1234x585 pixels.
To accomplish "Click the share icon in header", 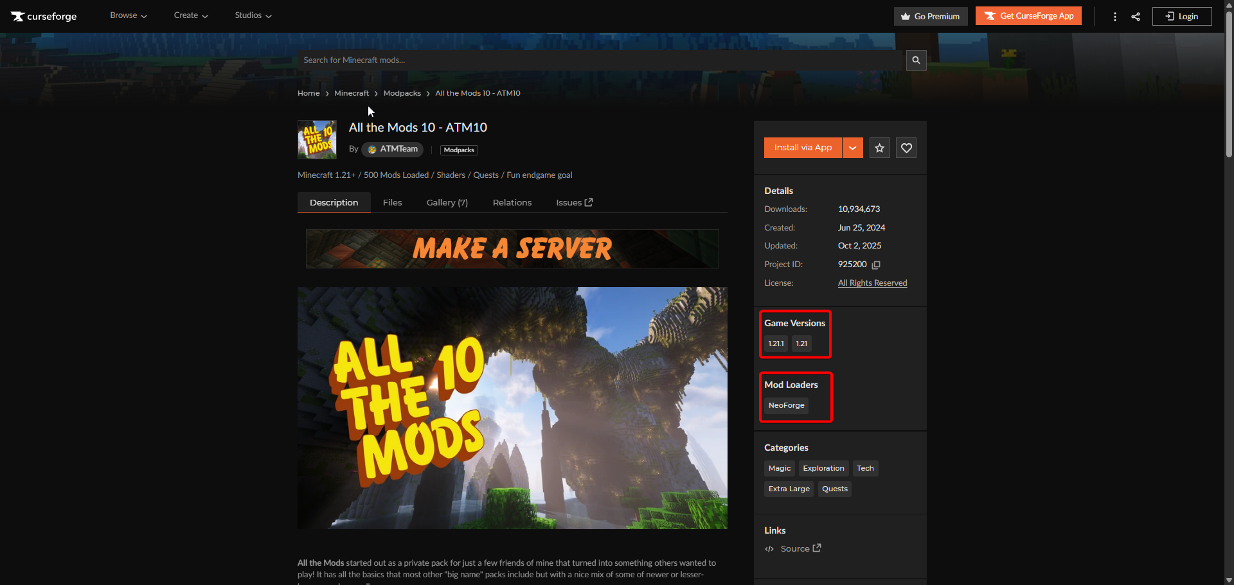I will [1136, 17].
